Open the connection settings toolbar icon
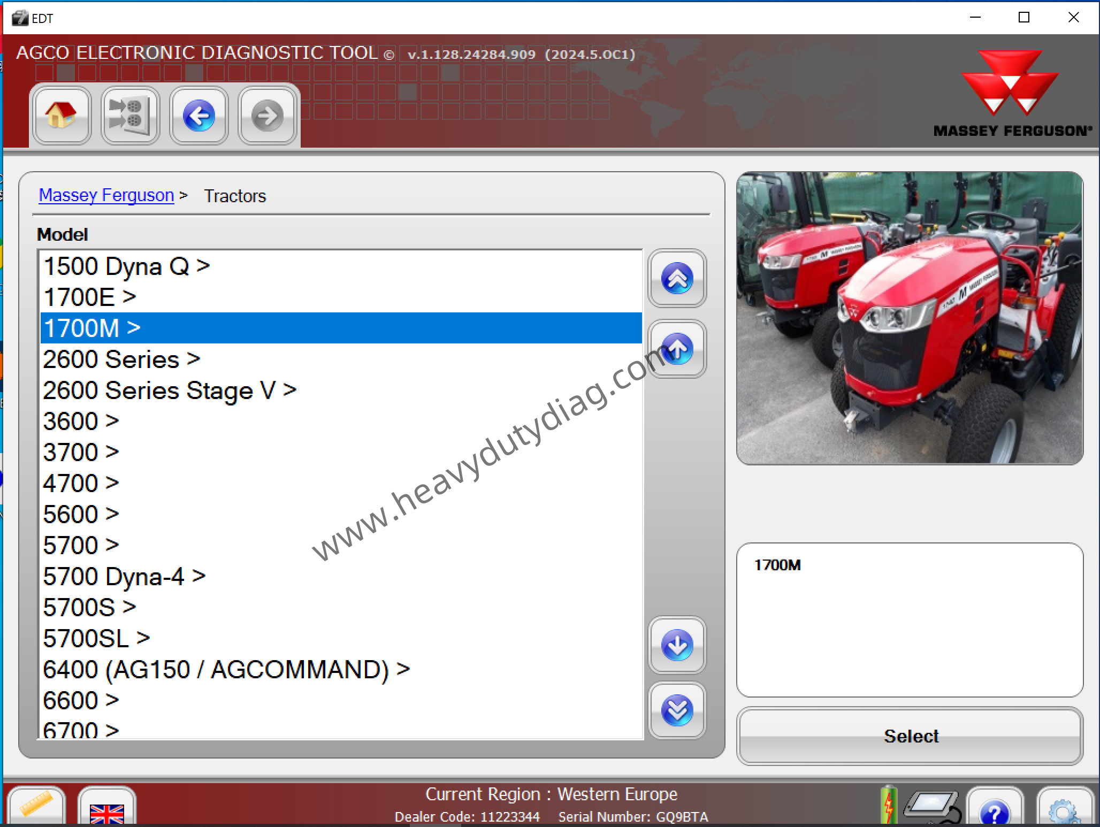The height and width of the screenshot is (827, 1100). 130,116
